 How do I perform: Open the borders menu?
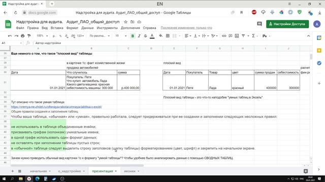[168, 36]
